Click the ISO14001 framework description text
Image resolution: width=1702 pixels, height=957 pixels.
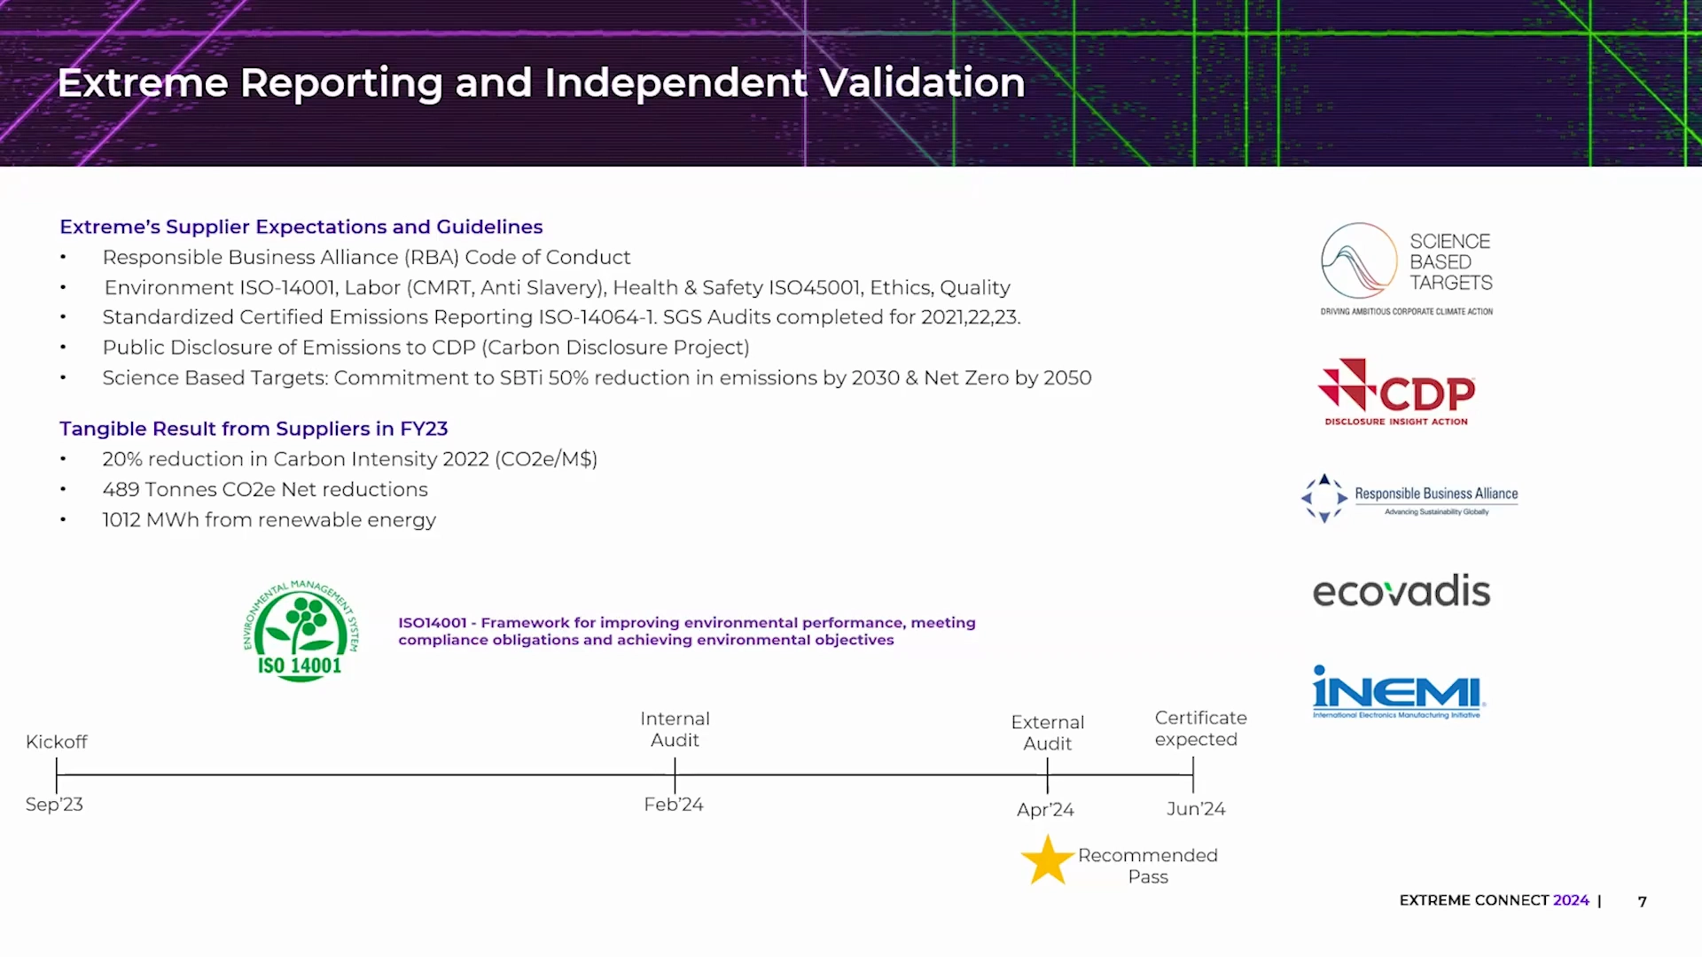(x=687, y=631)
